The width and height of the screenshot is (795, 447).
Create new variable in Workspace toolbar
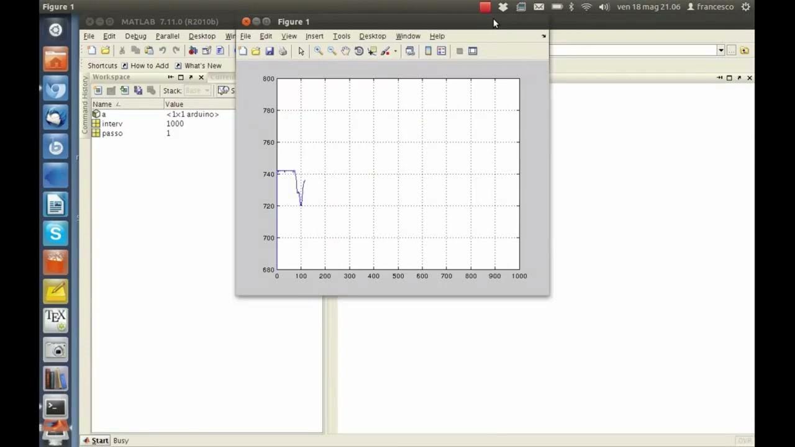pos(98,91)
